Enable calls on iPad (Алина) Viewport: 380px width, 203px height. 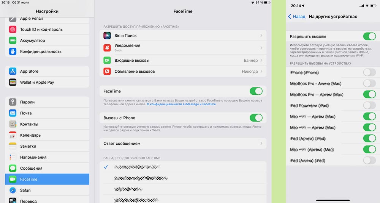click(x=370, y=160)
